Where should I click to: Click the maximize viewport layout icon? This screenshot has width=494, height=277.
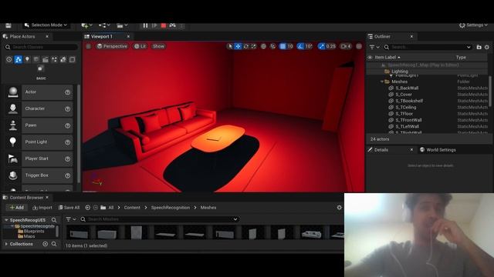pos(359,46)
